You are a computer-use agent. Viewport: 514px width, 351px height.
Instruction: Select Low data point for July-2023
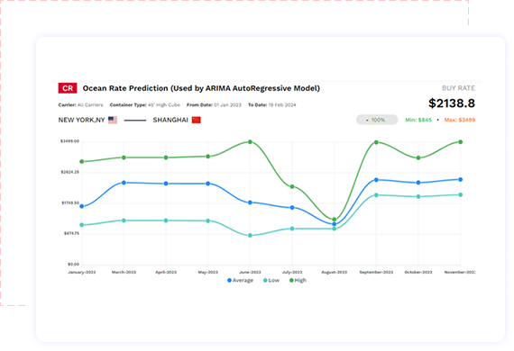292,229
